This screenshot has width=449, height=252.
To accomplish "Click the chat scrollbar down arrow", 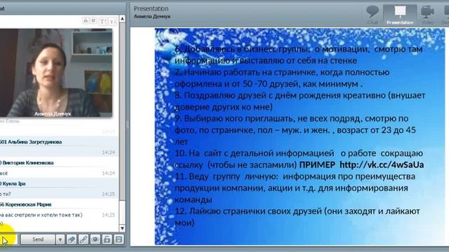I will coord(122,228).
